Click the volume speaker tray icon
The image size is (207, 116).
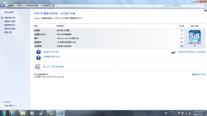point(190,113)
